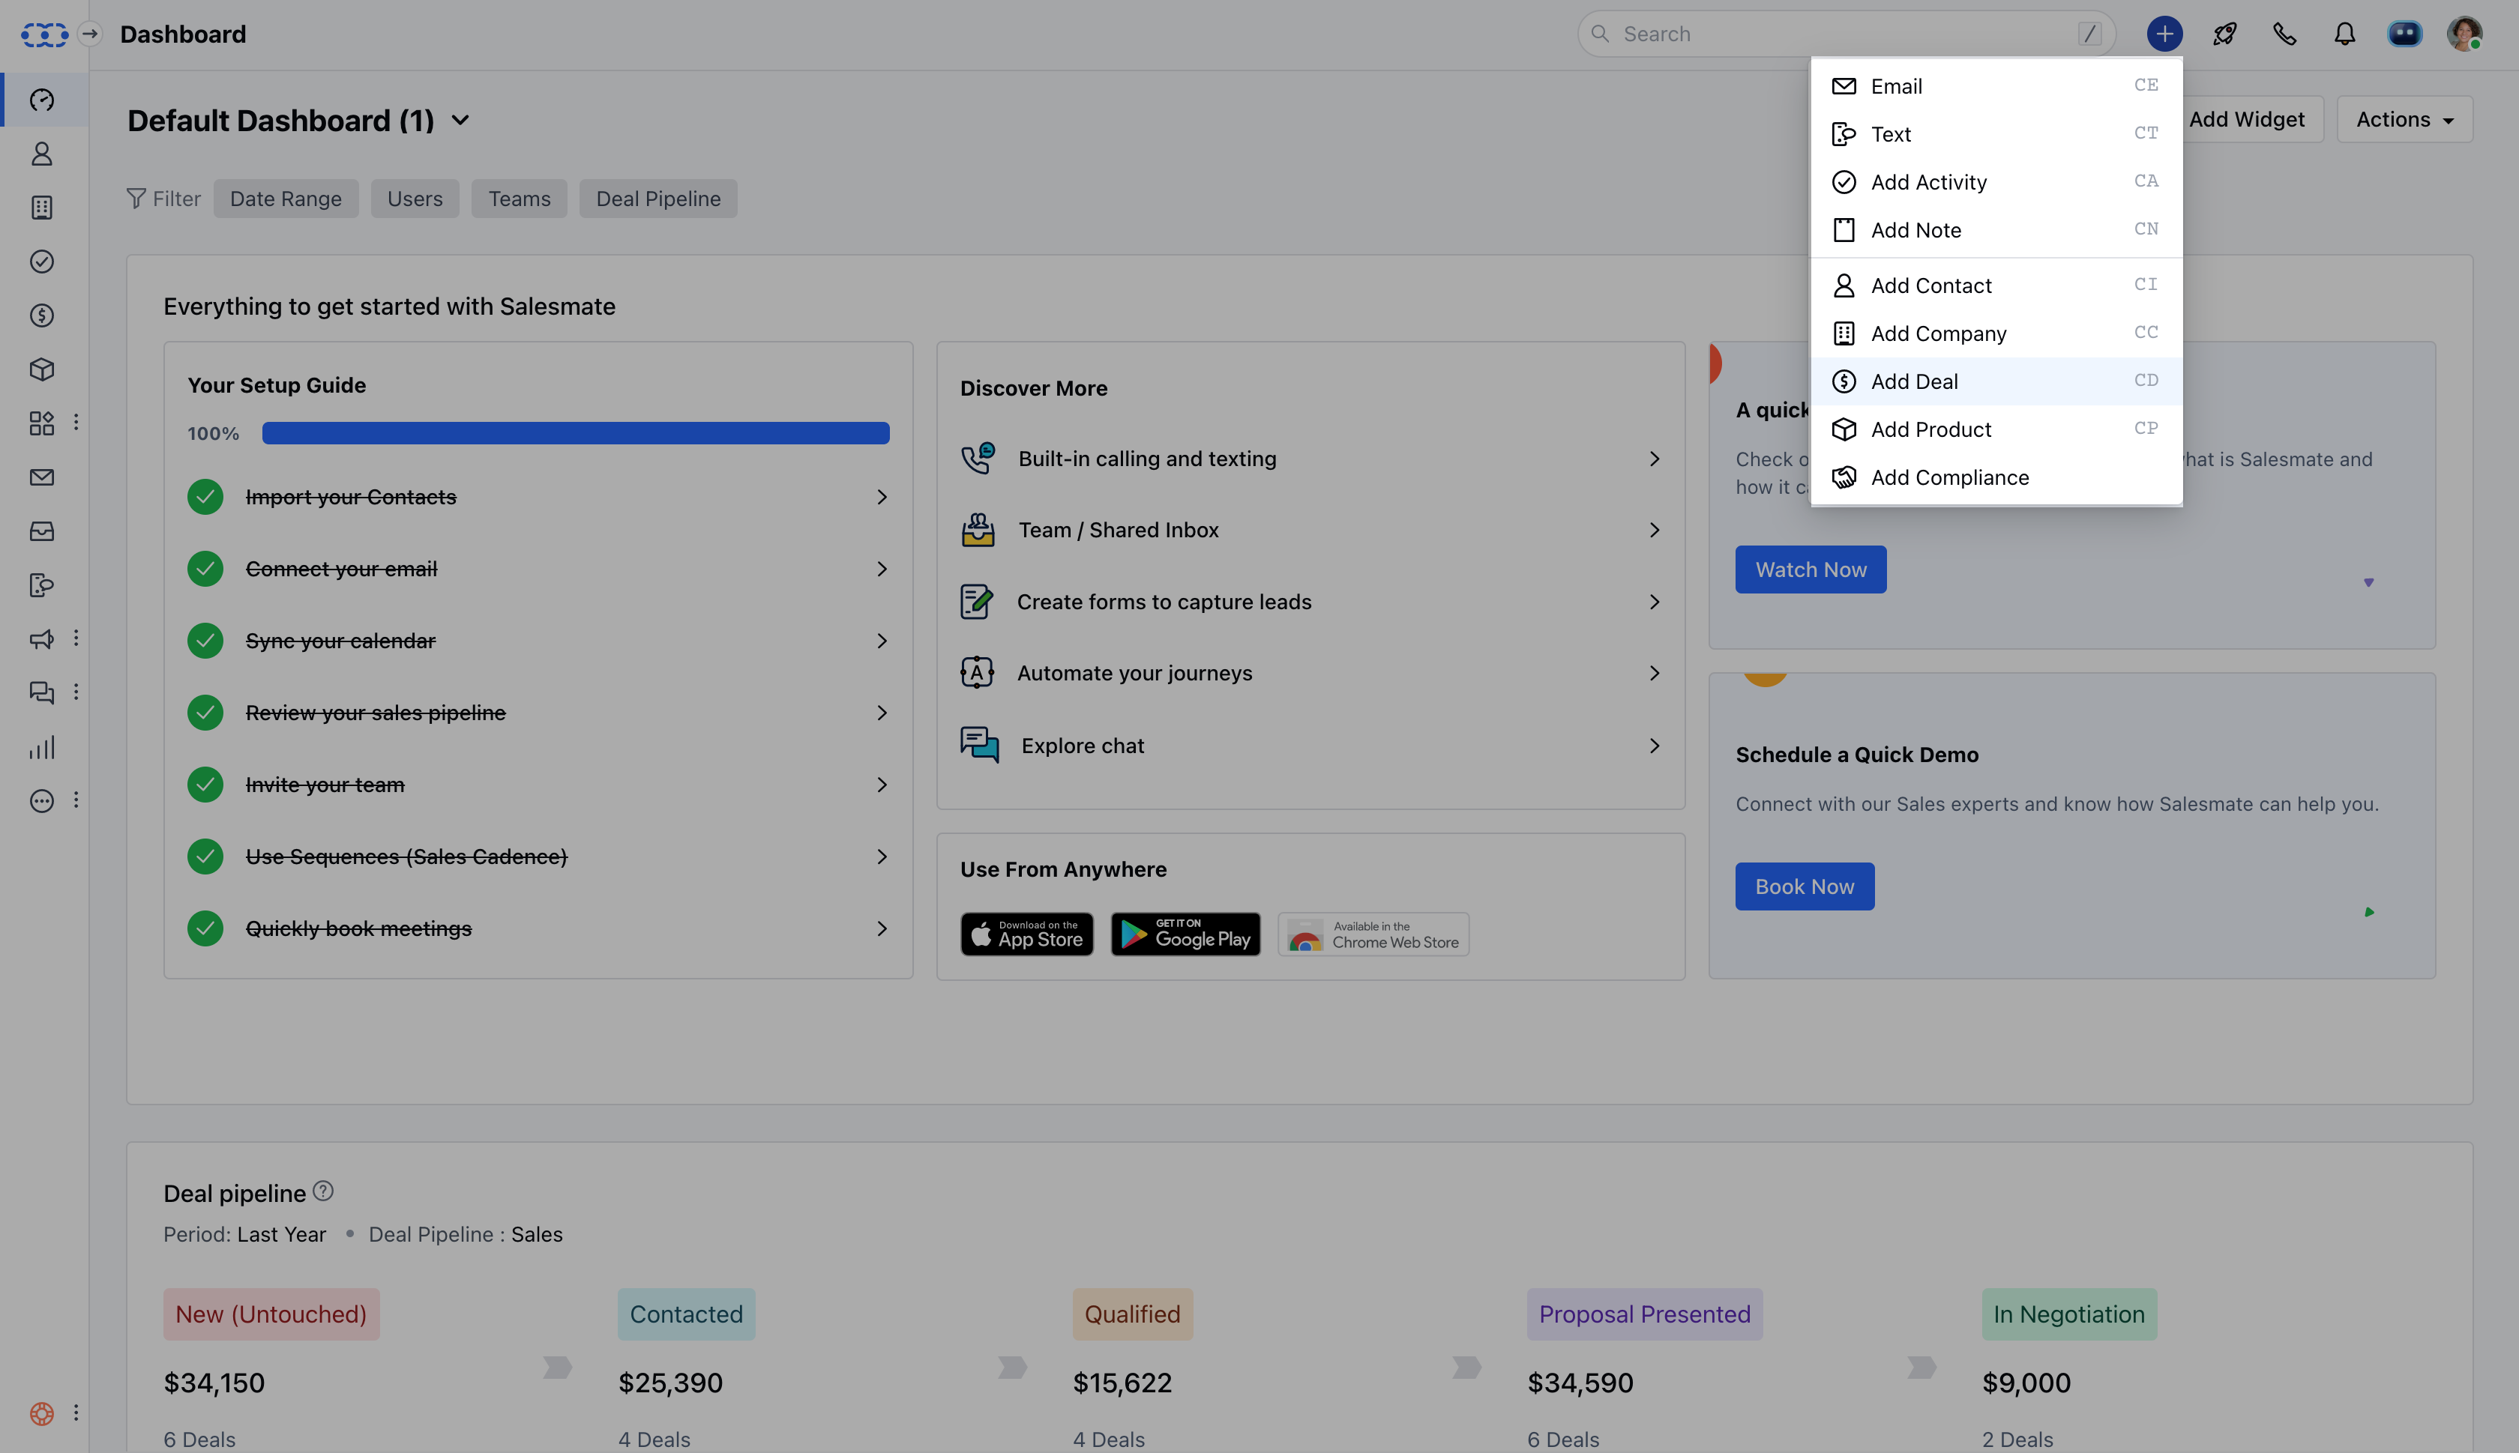Choose Add Note in the quick-add menu
The image size is (2519, 1453).
click(x=1996, y=229)
